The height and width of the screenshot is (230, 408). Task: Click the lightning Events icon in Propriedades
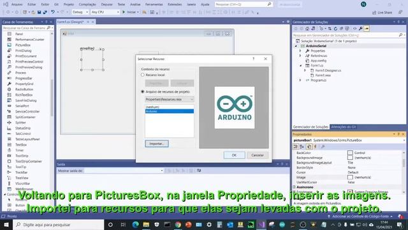[x=315, y=146]
